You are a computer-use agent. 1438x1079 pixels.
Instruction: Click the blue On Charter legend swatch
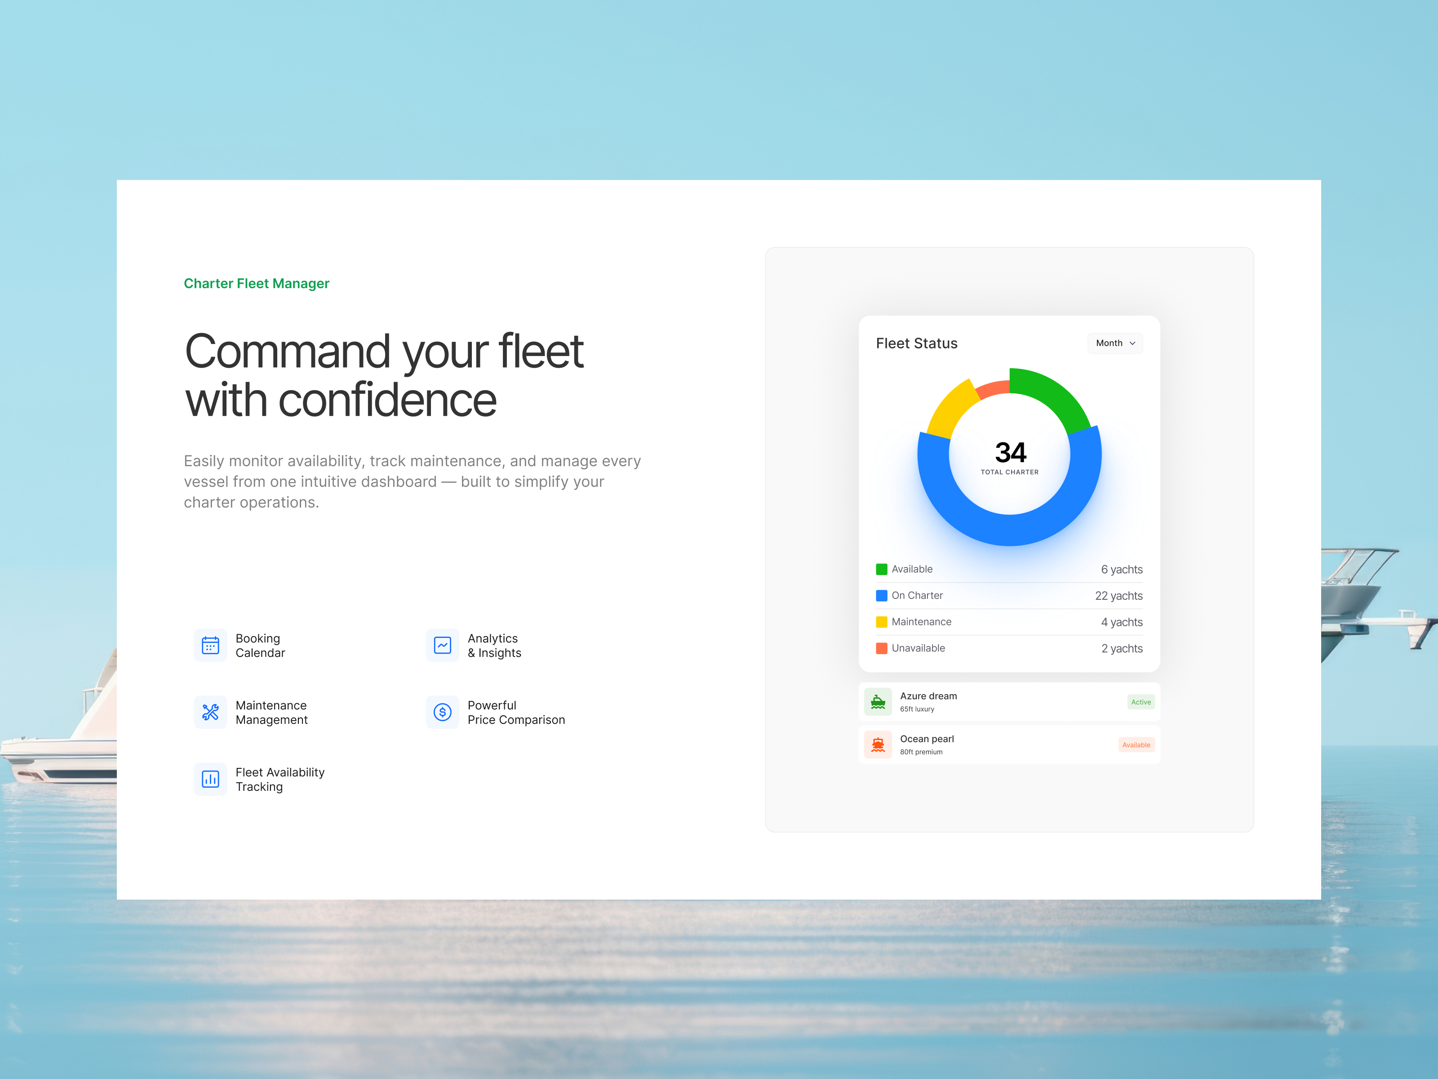pos(882,596)
